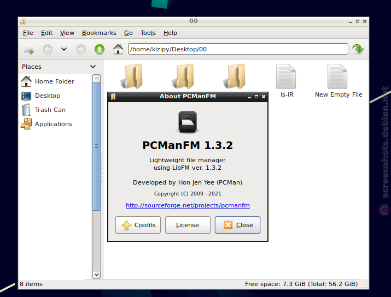391x297 pixels.
Task: Select the New Empty File icon
Action: pyautogui.click(x=337, y=76)
